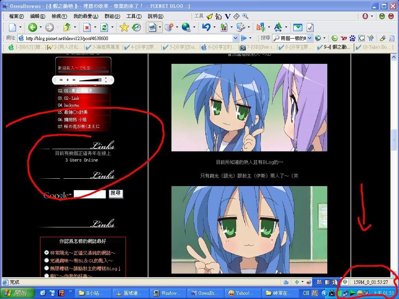
Task: Click the New blank page icon
Action: point(13,27)
